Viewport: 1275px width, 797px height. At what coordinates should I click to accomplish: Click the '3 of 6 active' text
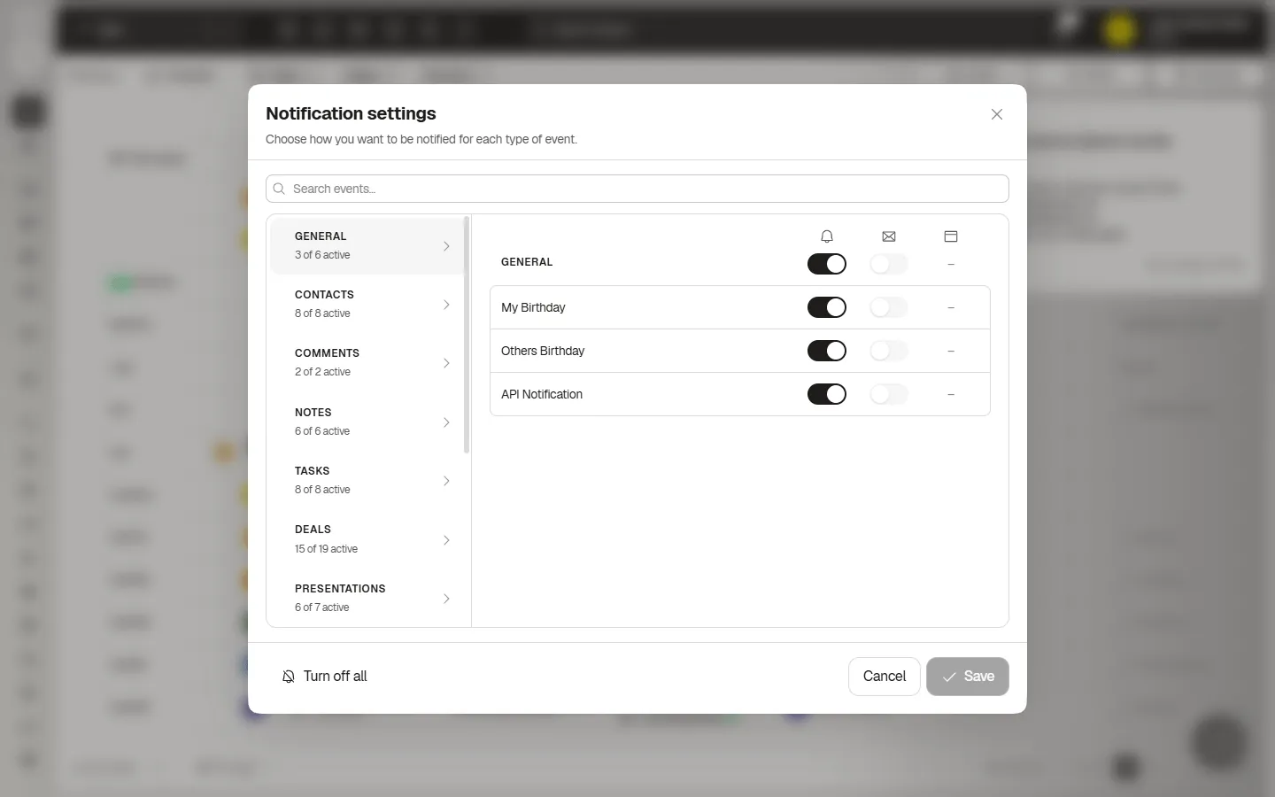tap(322, 255)
